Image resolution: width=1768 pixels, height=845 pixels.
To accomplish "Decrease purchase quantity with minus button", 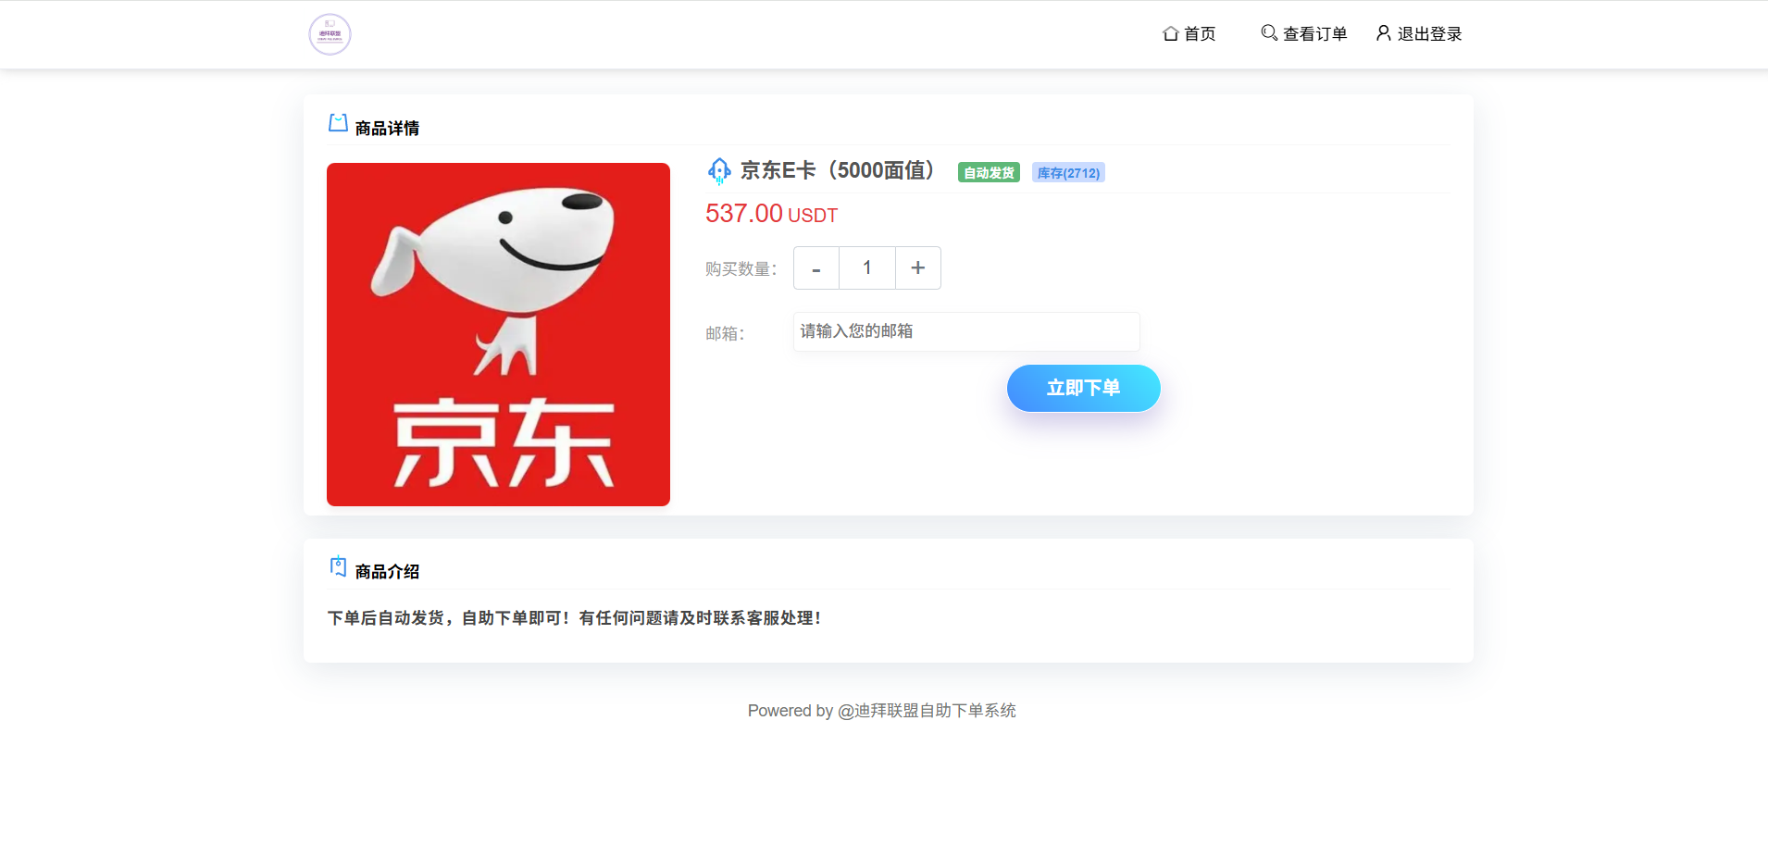I will click(816, 268).
